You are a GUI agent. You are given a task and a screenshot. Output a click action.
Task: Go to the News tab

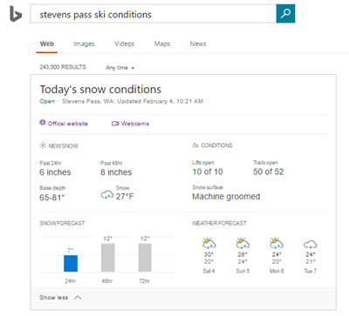tap(198, 44)
